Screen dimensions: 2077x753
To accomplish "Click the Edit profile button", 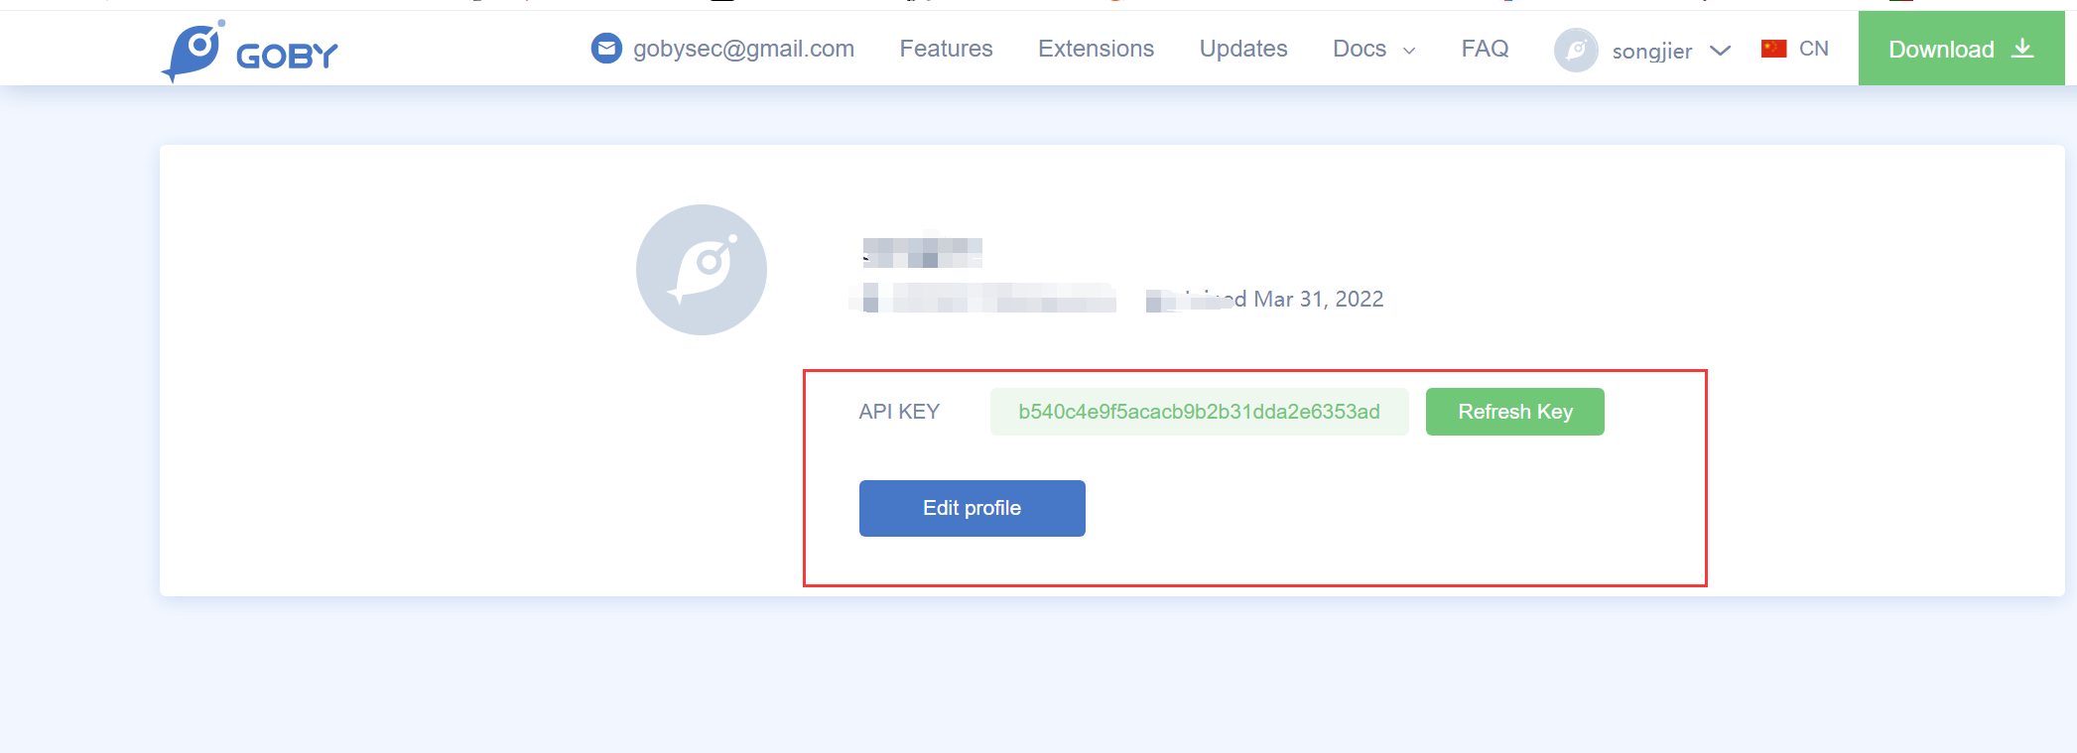I will [x=973, y=508].
